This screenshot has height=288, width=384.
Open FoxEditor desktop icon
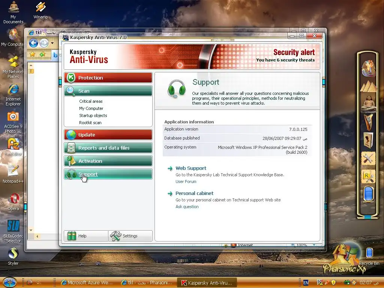click(x=13, y=147)
